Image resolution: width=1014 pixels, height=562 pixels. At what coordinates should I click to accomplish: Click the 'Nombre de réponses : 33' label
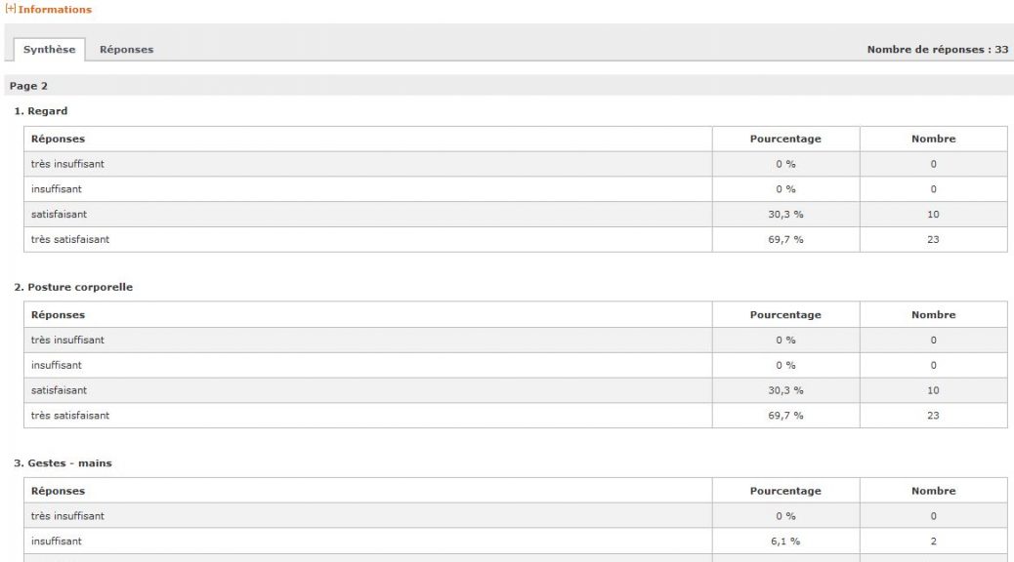pos(938,49)
